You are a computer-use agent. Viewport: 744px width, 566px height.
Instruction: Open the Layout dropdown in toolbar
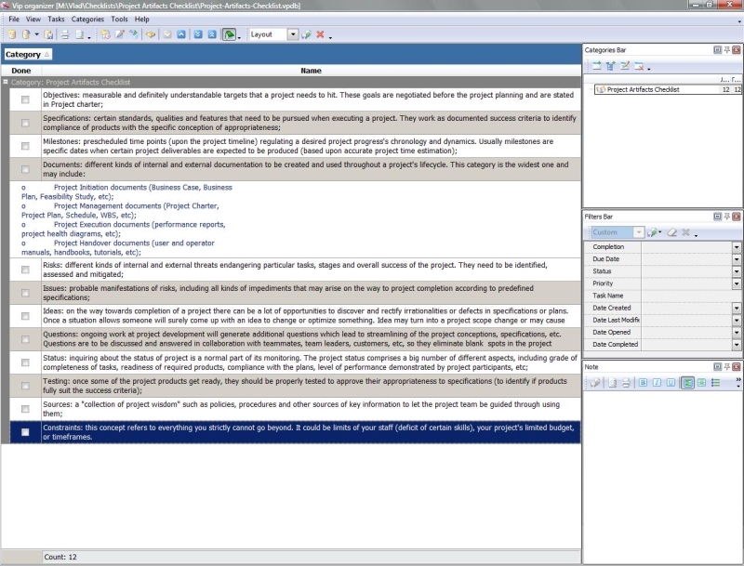[293, 34]
